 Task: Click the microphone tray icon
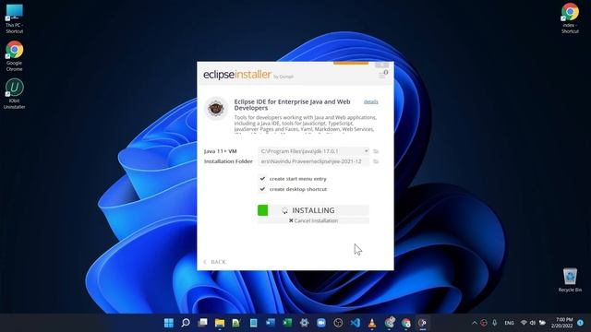click(x=495, y=323)
